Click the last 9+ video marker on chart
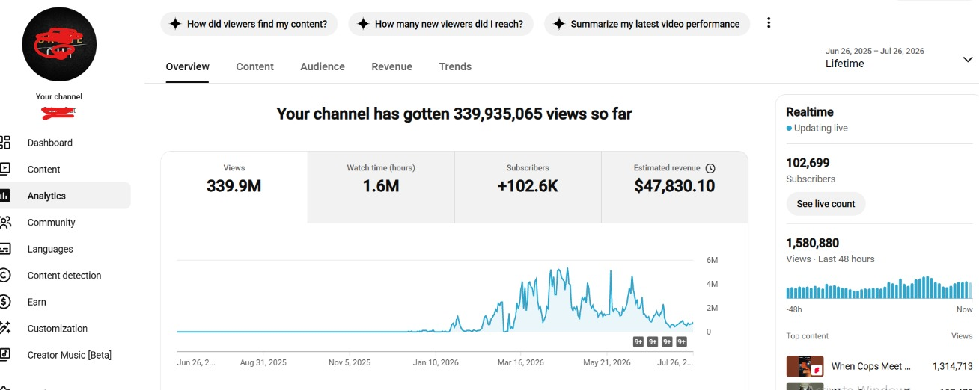This screenshot has height=390, width=979. pos(681,342)
